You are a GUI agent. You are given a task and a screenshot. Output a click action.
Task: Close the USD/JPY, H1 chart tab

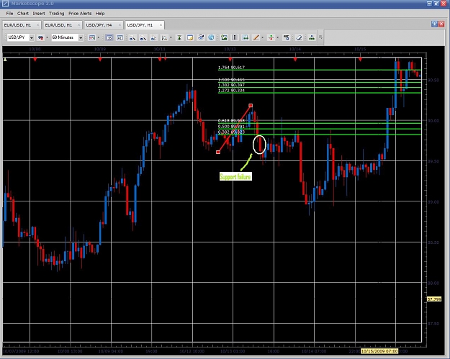pos(161,25)
